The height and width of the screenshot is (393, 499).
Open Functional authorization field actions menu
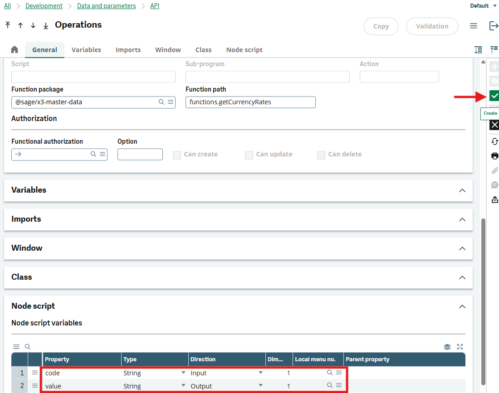pos(103,154)
